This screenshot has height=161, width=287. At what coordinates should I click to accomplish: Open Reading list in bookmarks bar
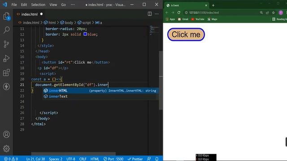point(279,19)
